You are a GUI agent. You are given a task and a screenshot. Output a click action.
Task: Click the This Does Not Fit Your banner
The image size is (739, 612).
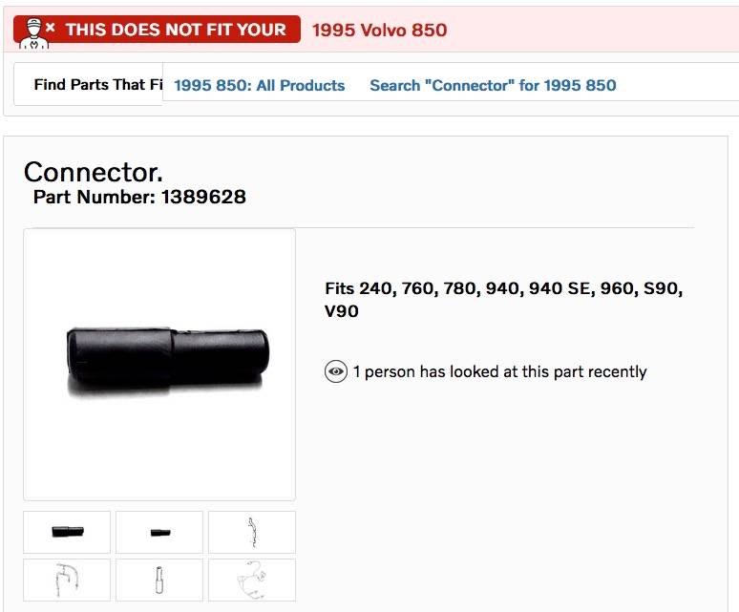(176, 30)
